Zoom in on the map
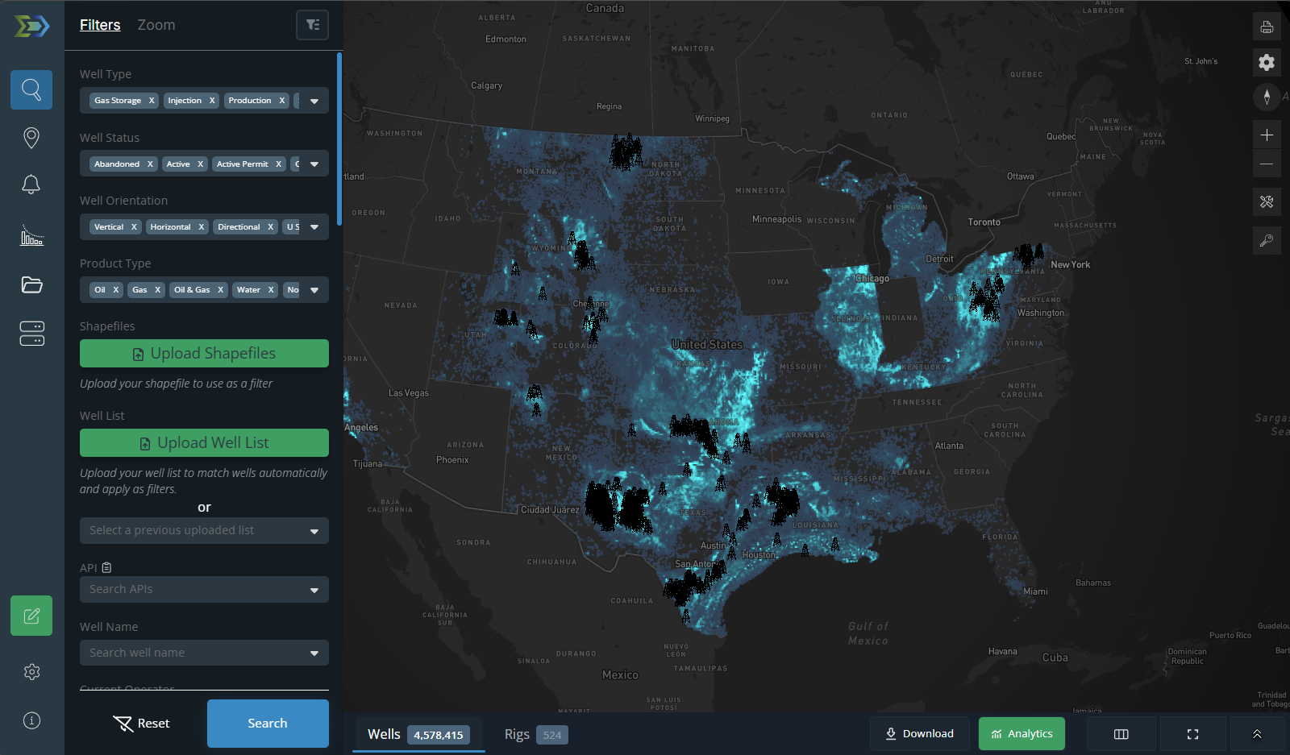 click(1267, 135)
